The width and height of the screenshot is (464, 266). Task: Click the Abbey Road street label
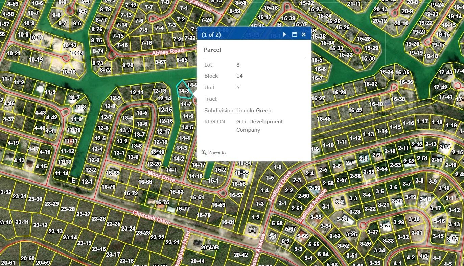(168, 52)
